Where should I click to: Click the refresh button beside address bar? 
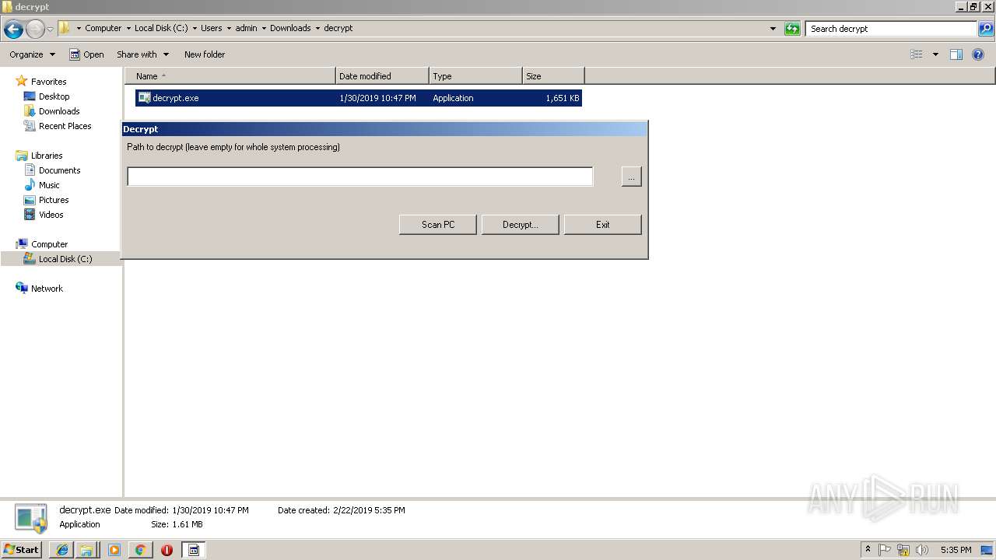click(x=792, y=29)
